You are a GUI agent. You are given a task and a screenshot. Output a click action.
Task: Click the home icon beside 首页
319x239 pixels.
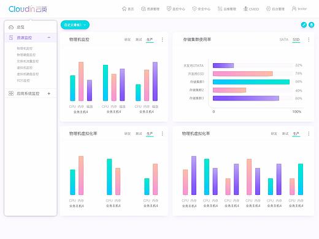(124, 9)
